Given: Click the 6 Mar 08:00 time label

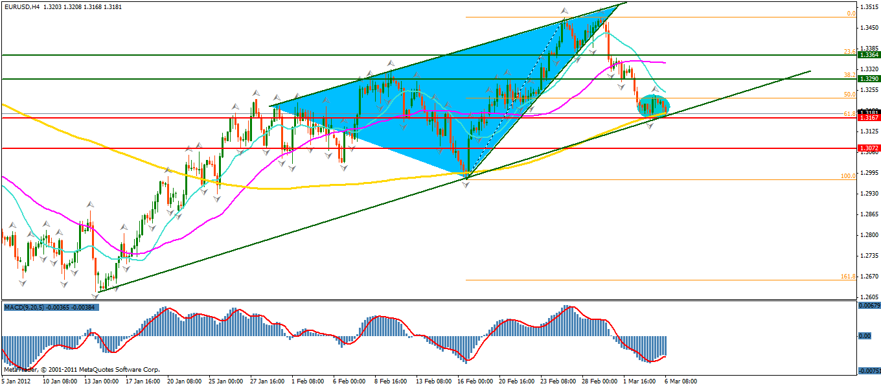Looking at the screenshot, I should click(x=681, y=381).
